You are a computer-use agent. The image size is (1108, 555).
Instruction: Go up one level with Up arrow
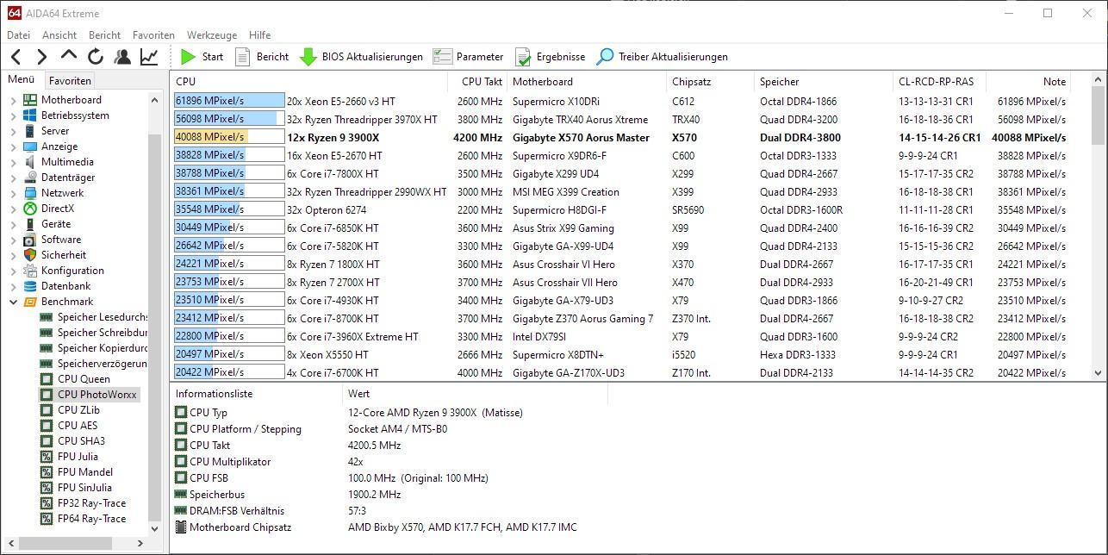[x=69, y=57]
